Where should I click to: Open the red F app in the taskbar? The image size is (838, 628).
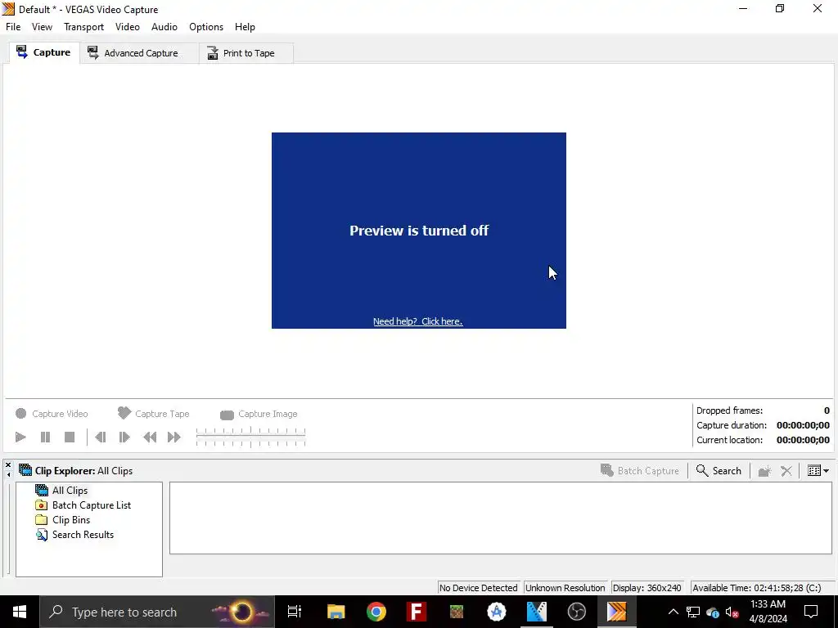tap(417, 612)
